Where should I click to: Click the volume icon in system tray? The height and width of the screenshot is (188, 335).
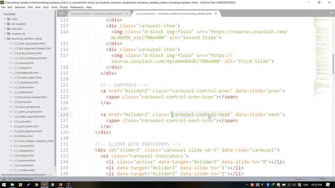point(294,184)
